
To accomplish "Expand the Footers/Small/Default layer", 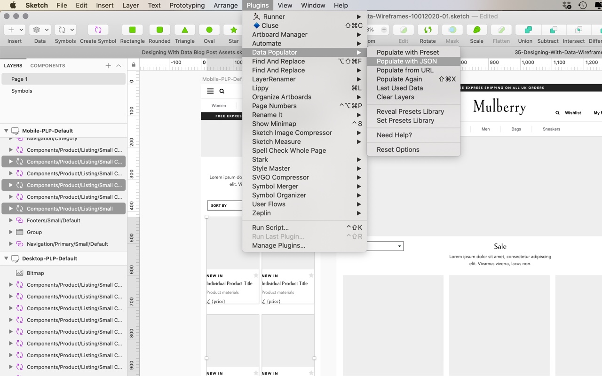I will (11, 220).
